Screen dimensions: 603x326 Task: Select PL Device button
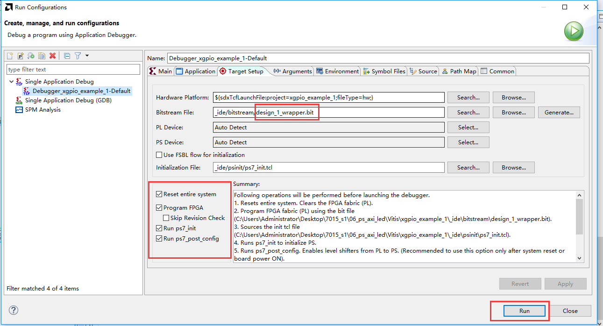pyautogui.click(x=468, y=128)
